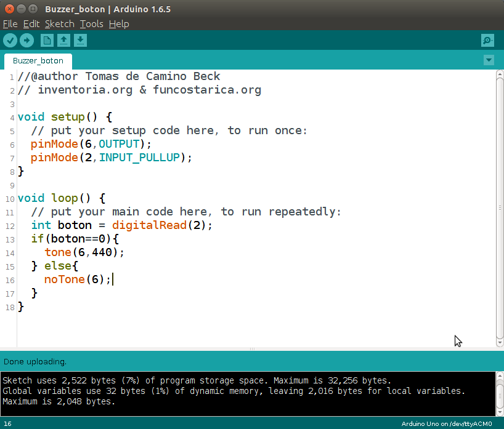Click the editor/console divider handle

[x=252, y=349]
